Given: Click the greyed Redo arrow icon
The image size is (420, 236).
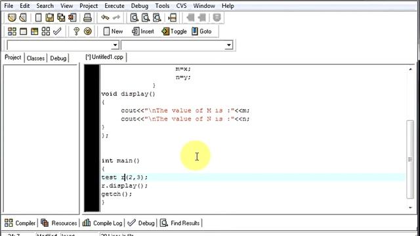Looking at the screenshot, I should pyautogui.click(x=116, y=18).
